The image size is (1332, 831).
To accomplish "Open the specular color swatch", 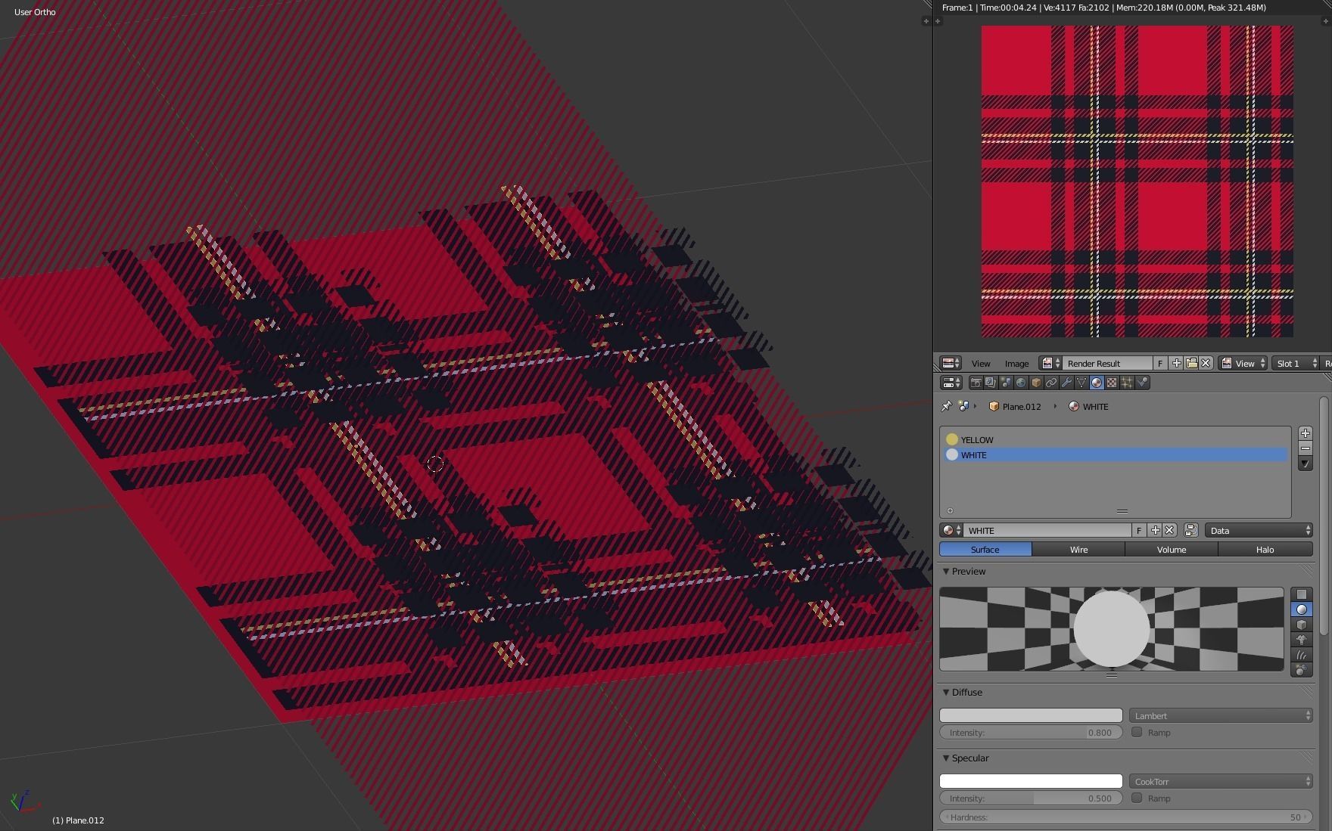I will (x=1031, y=781).
